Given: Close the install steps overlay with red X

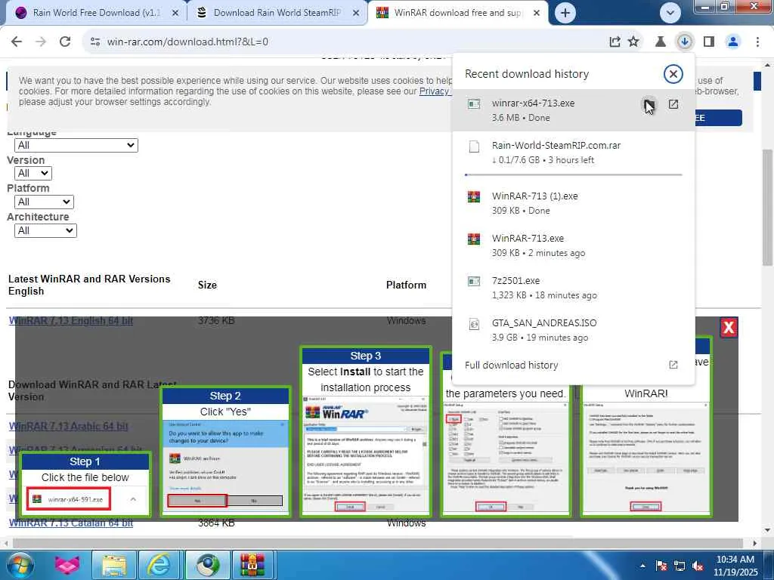Looking at the screenshot, I should click(x=729, y=328).
